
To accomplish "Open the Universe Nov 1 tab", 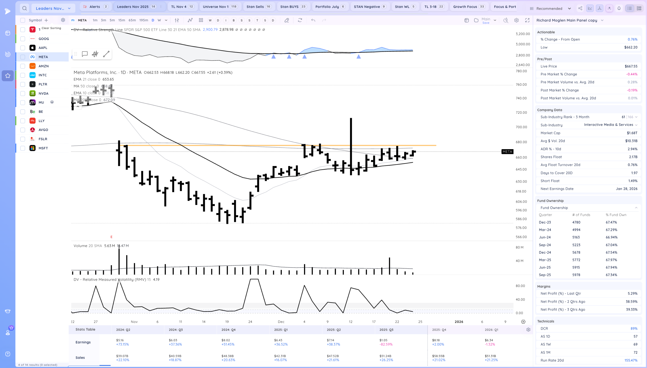I will 220,7.
